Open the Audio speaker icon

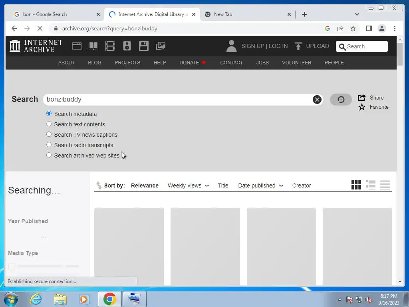pyautogui.click(x=127, y=46)
